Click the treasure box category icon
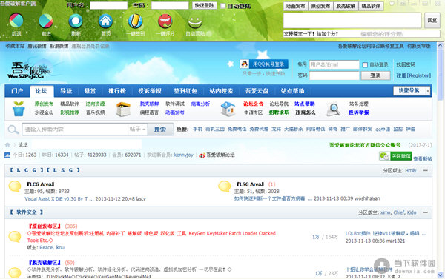The height and width of the screenshot is (279, 445). (x=123, y=109)
